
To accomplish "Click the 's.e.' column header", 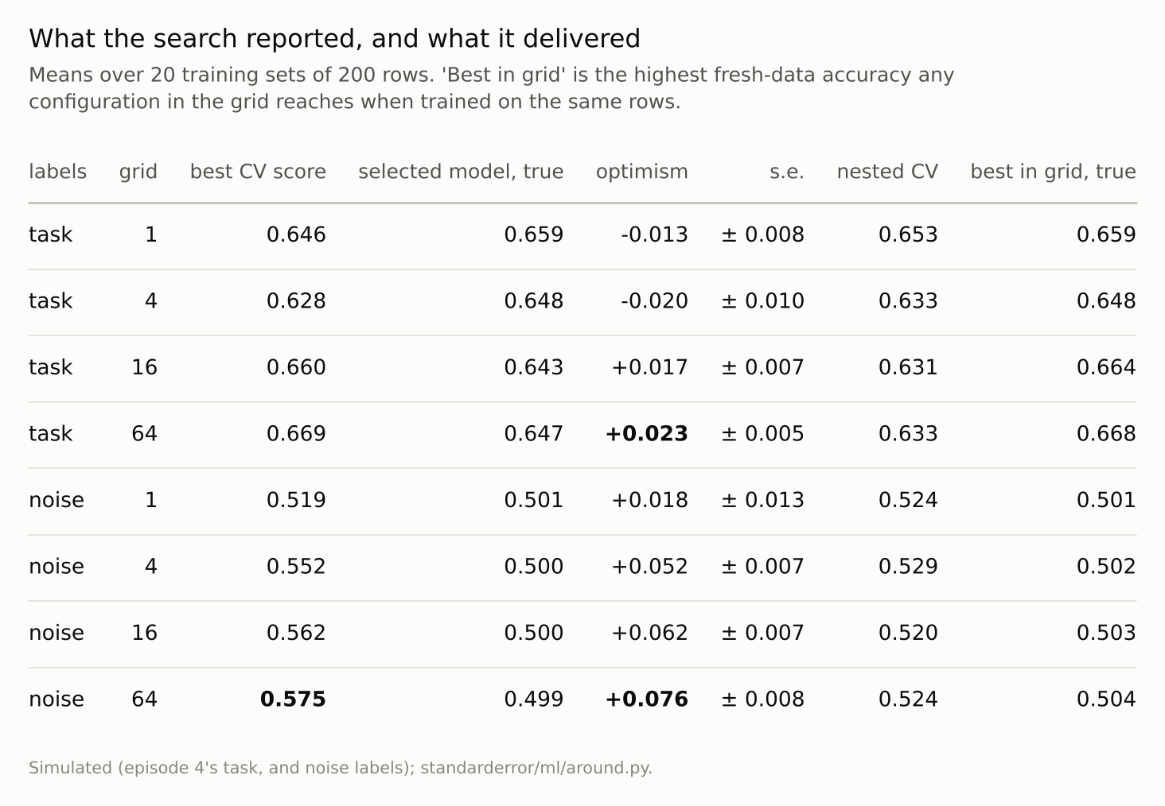I will (x=786, y=172).
